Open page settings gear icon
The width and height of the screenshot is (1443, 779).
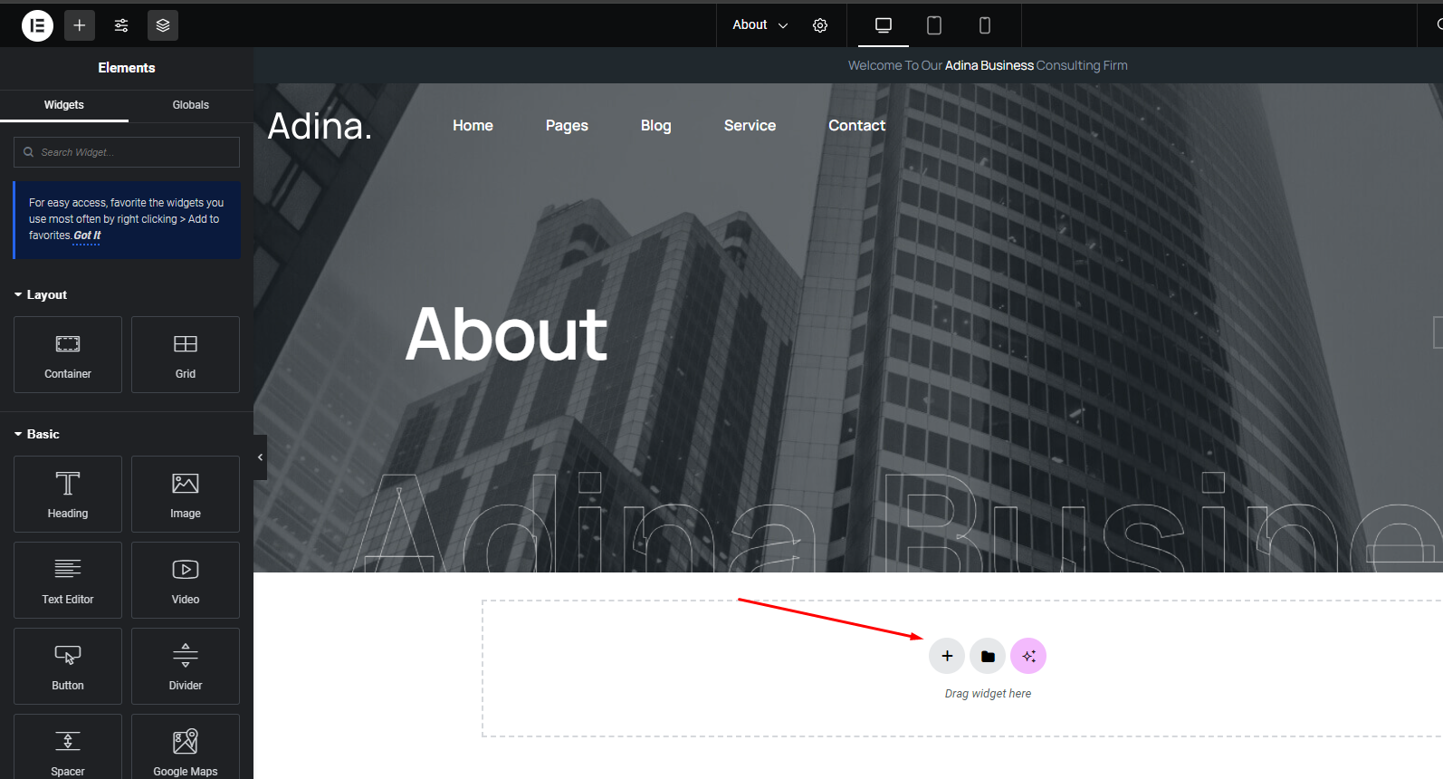point(820,25)
